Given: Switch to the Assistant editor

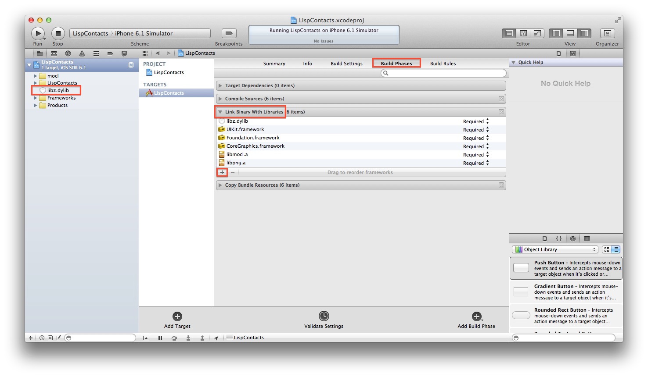Looking at the screenshot, I should click(x=523, y=33).
